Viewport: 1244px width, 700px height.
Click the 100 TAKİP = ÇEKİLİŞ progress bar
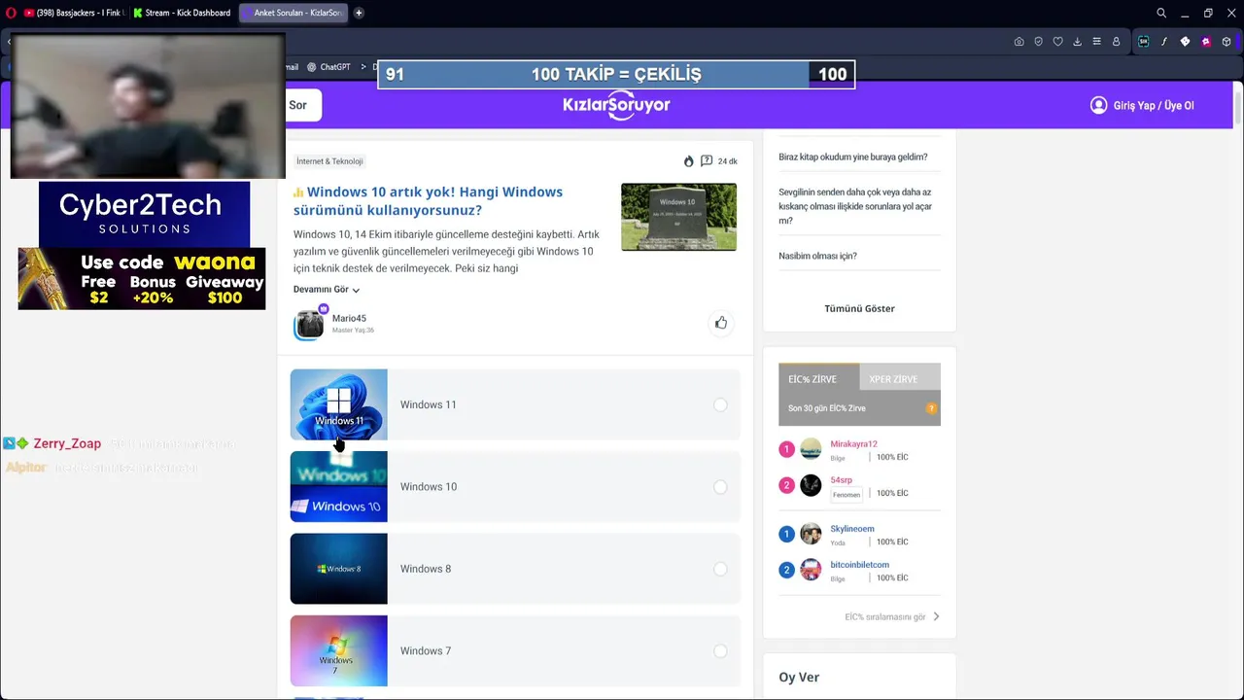(616, 75)
